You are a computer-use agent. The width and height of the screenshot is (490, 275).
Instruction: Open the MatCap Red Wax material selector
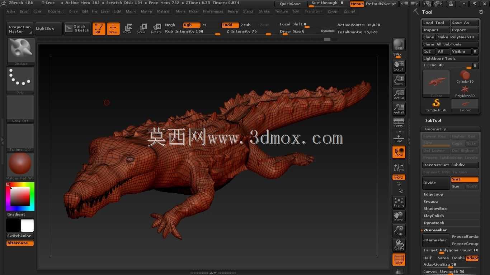[20, 166]
